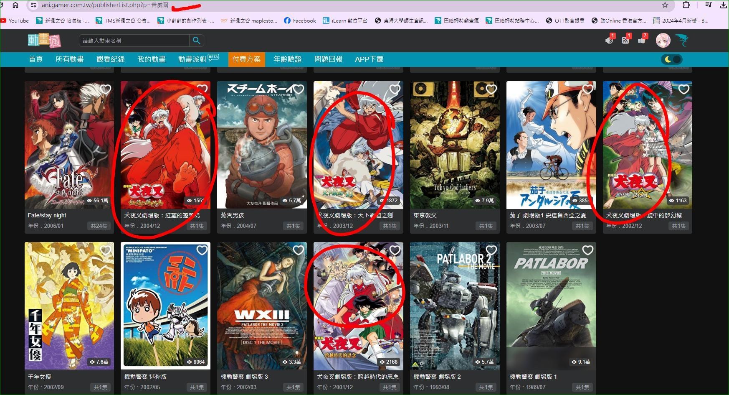Open the megaphone announcements icon
729x395 pixels.
pyautogui.click(x=610, y=40)
